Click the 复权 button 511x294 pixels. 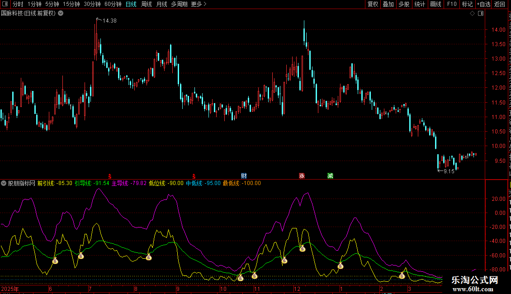(x=373, y=4)
